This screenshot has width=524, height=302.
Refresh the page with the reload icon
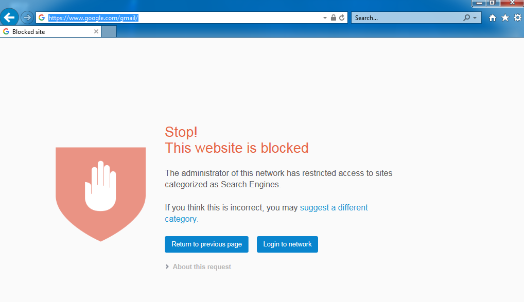(x=342, y=17)
